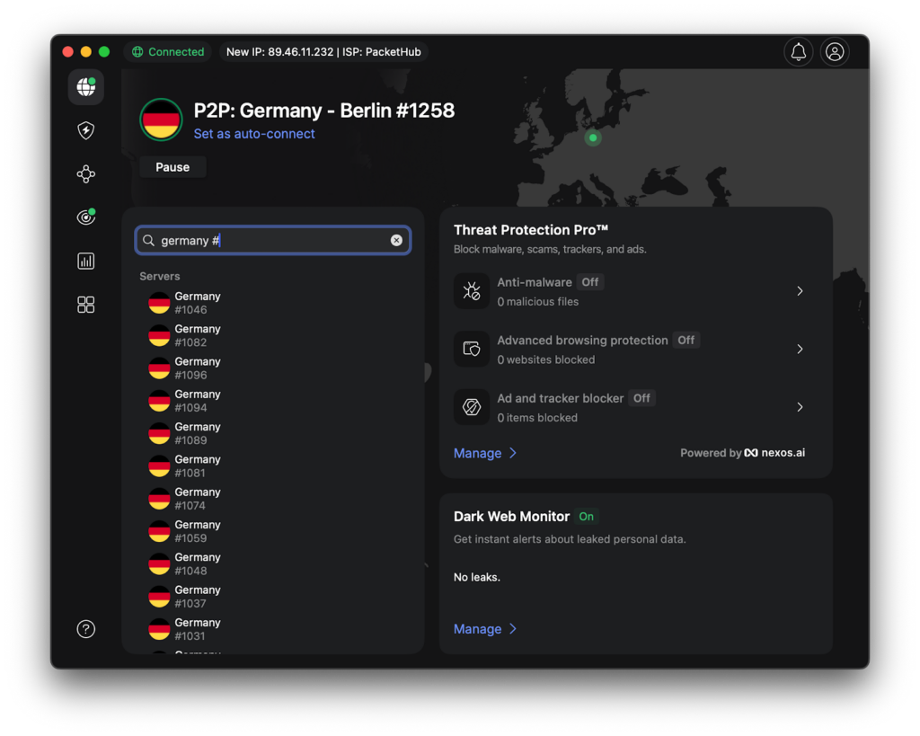Click Advanced browsing protection Off badge
The height and width of the screenshot is (736, 920).
click(686, 341)
